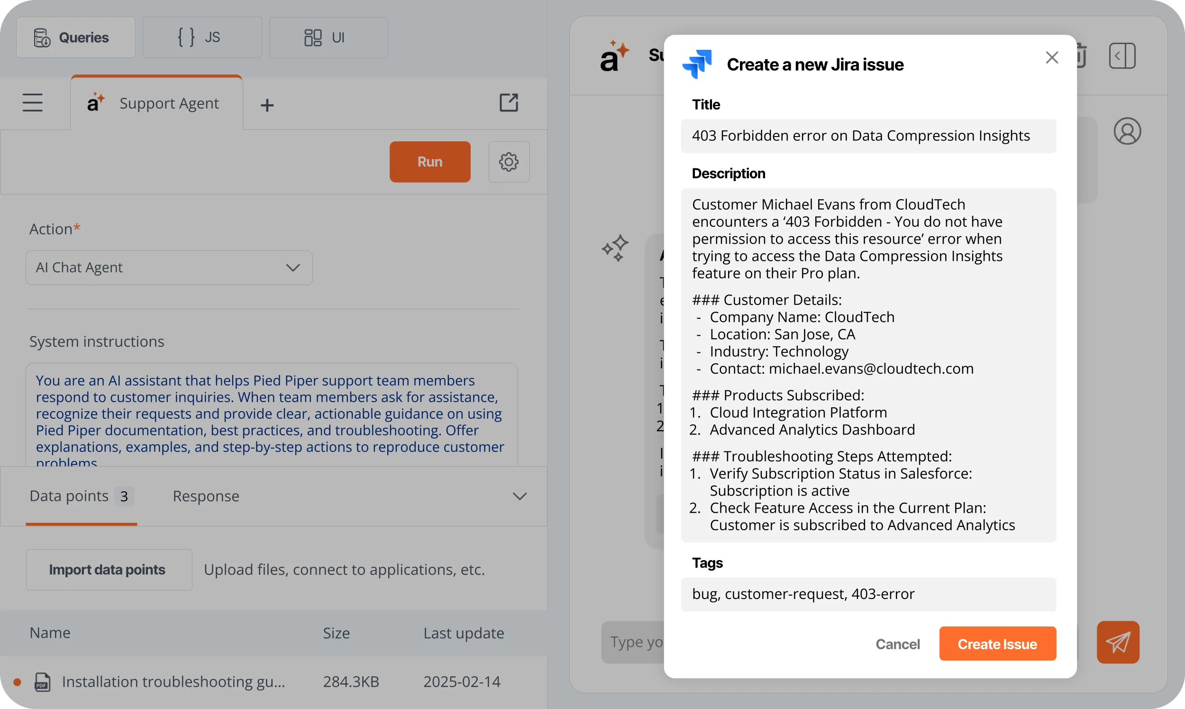
Task: Edit the Tags field with bug, customer-request
Action: click(x=868, y=594)
